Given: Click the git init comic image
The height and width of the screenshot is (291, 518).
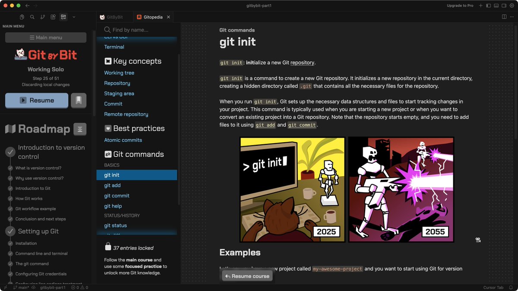Looking at the screenshot, I should click(347, 190).
